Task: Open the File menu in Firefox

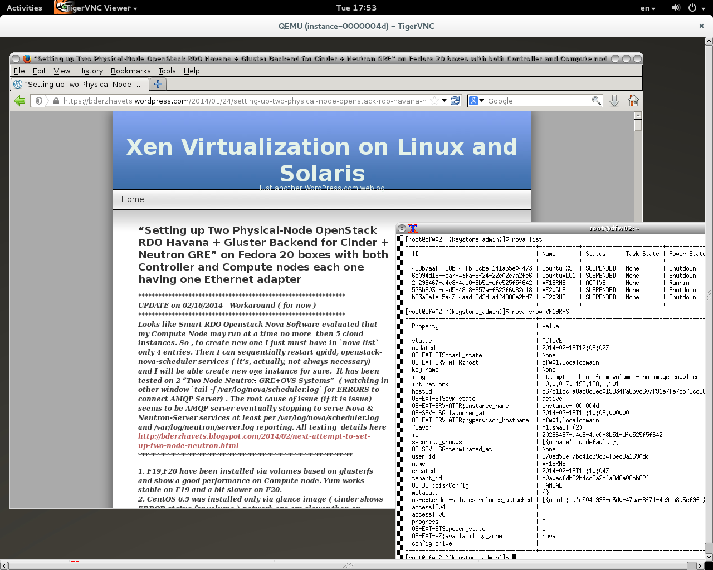Action: click(19, 71)
